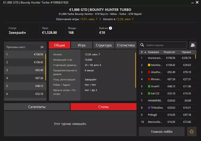
Task: Click the search magnifier icon
Action: click(x=142, y=45)
